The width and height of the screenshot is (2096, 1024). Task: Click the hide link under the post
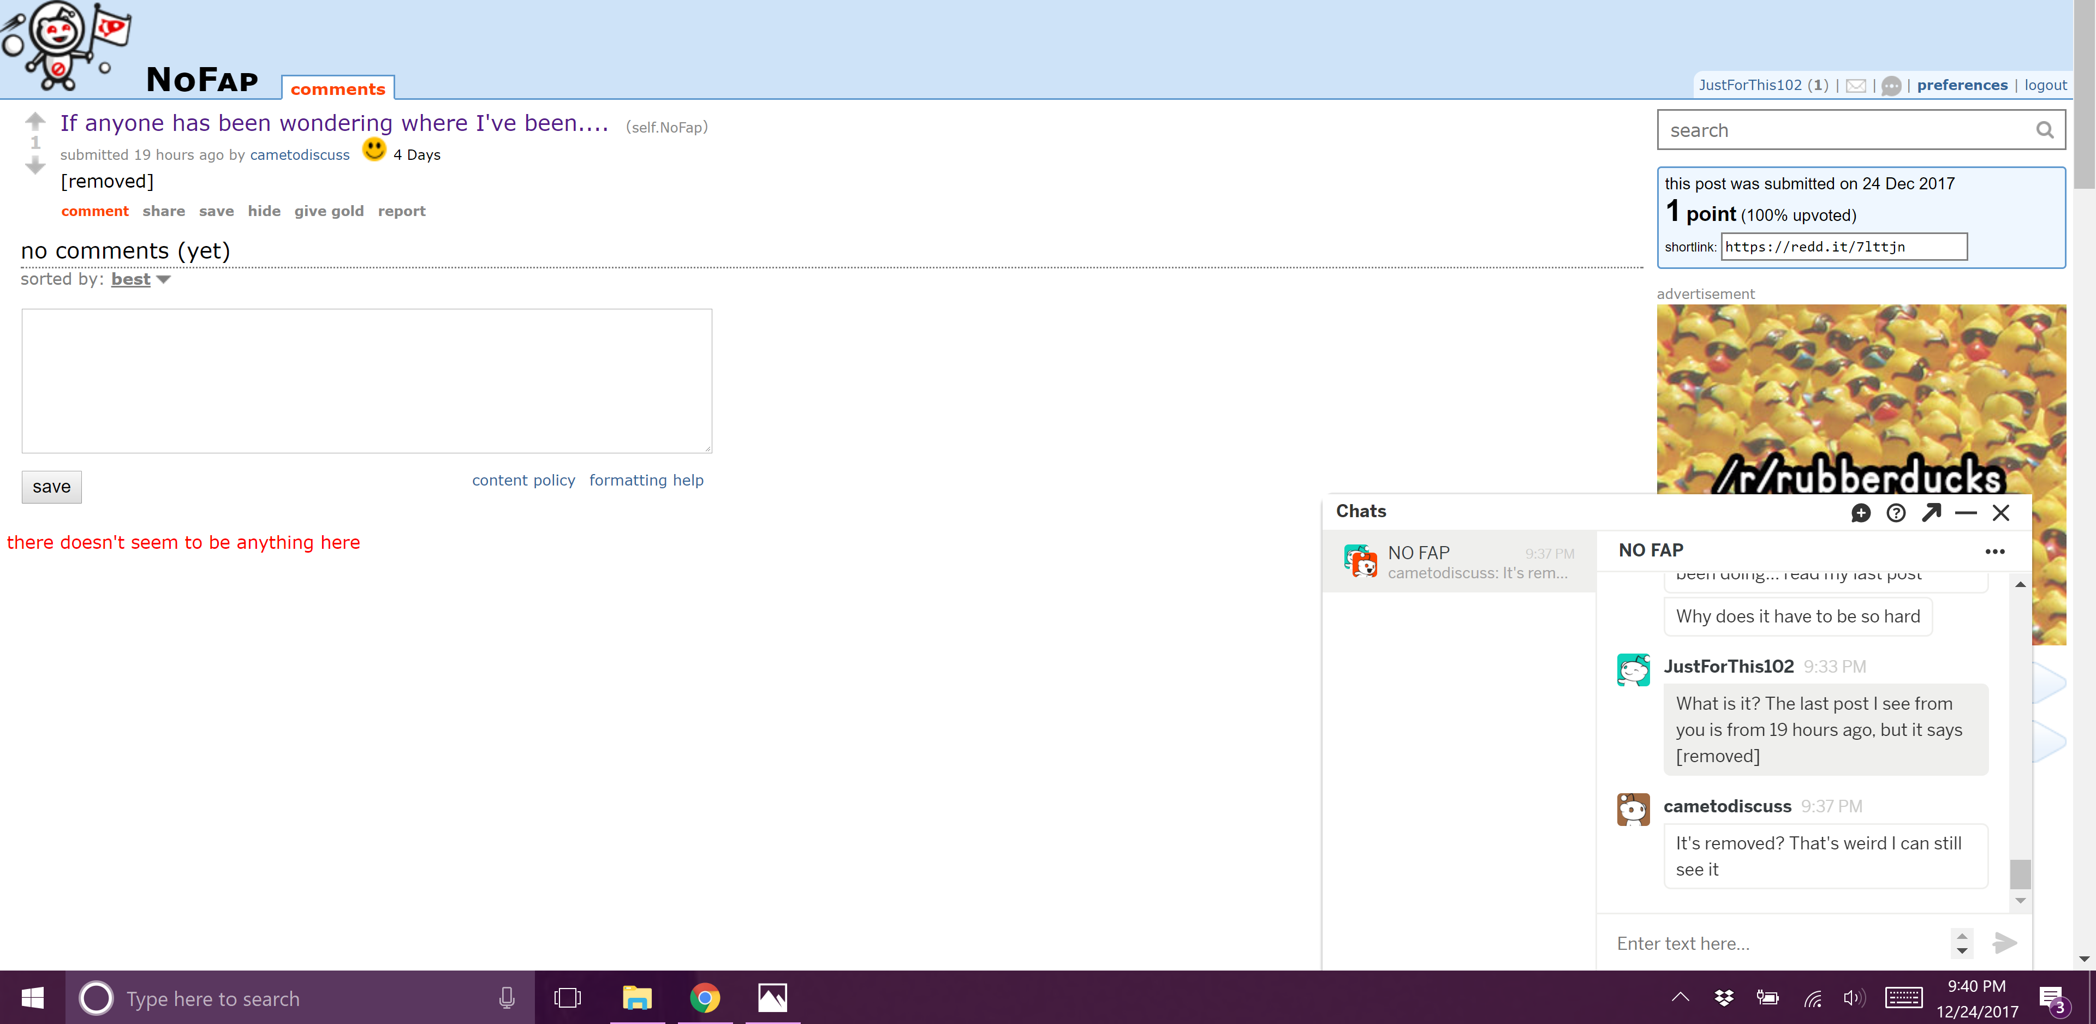click(264, 212)
